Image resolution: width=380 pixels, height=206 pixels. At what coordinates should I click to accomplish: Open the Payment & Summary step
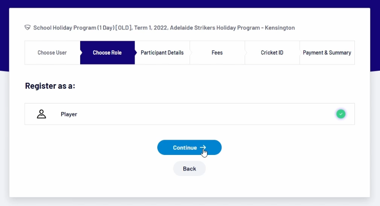[327, 53]
